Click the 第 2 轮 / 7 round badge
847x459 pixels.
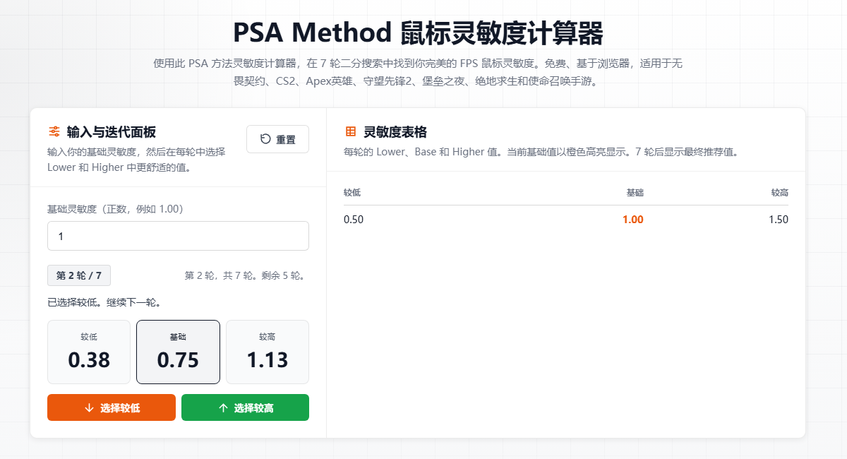pyautogui.click(x=79, y=275)
